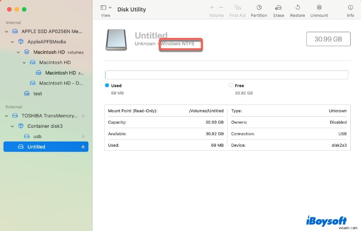Click the Connection USB value

pyautogui.click(x=342, y=134)
